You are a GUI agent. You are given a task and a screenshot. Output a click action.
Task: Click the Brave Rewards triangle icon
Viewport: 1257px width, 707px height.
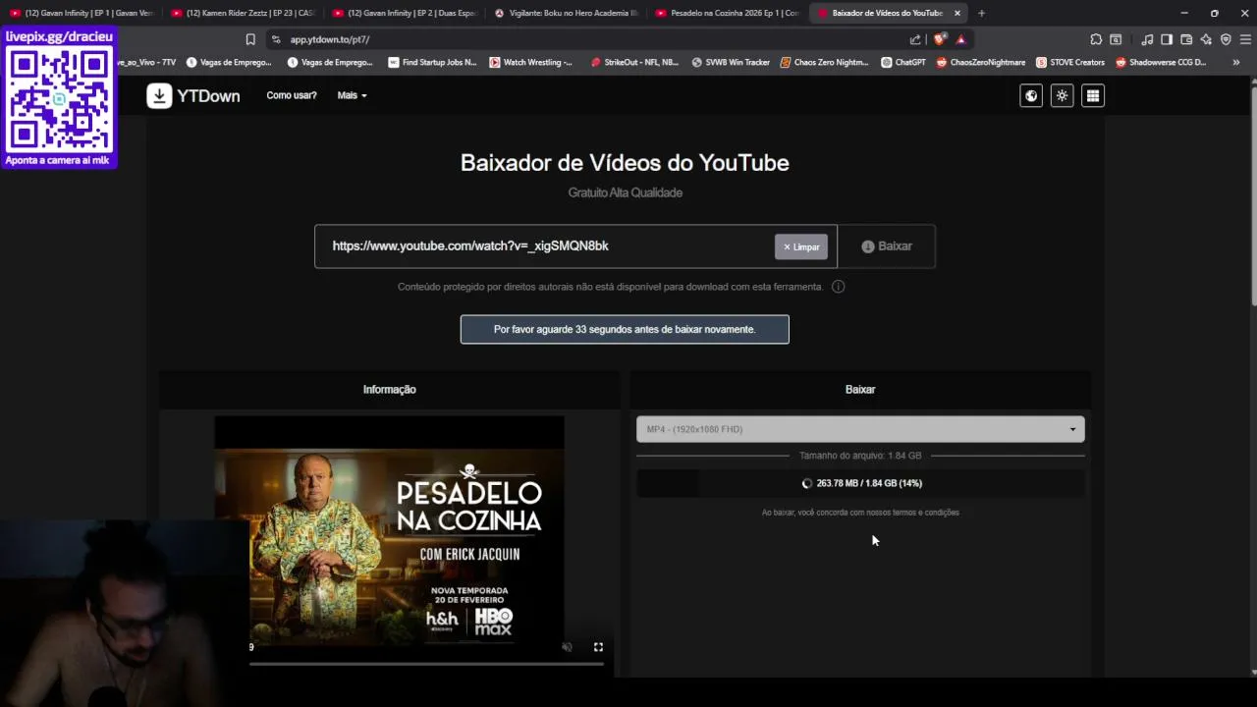tap(960, 39)
